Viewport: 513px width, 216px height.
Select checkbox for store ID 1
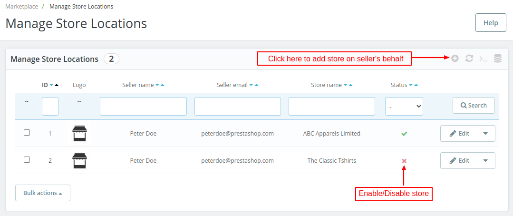[27, 133]
